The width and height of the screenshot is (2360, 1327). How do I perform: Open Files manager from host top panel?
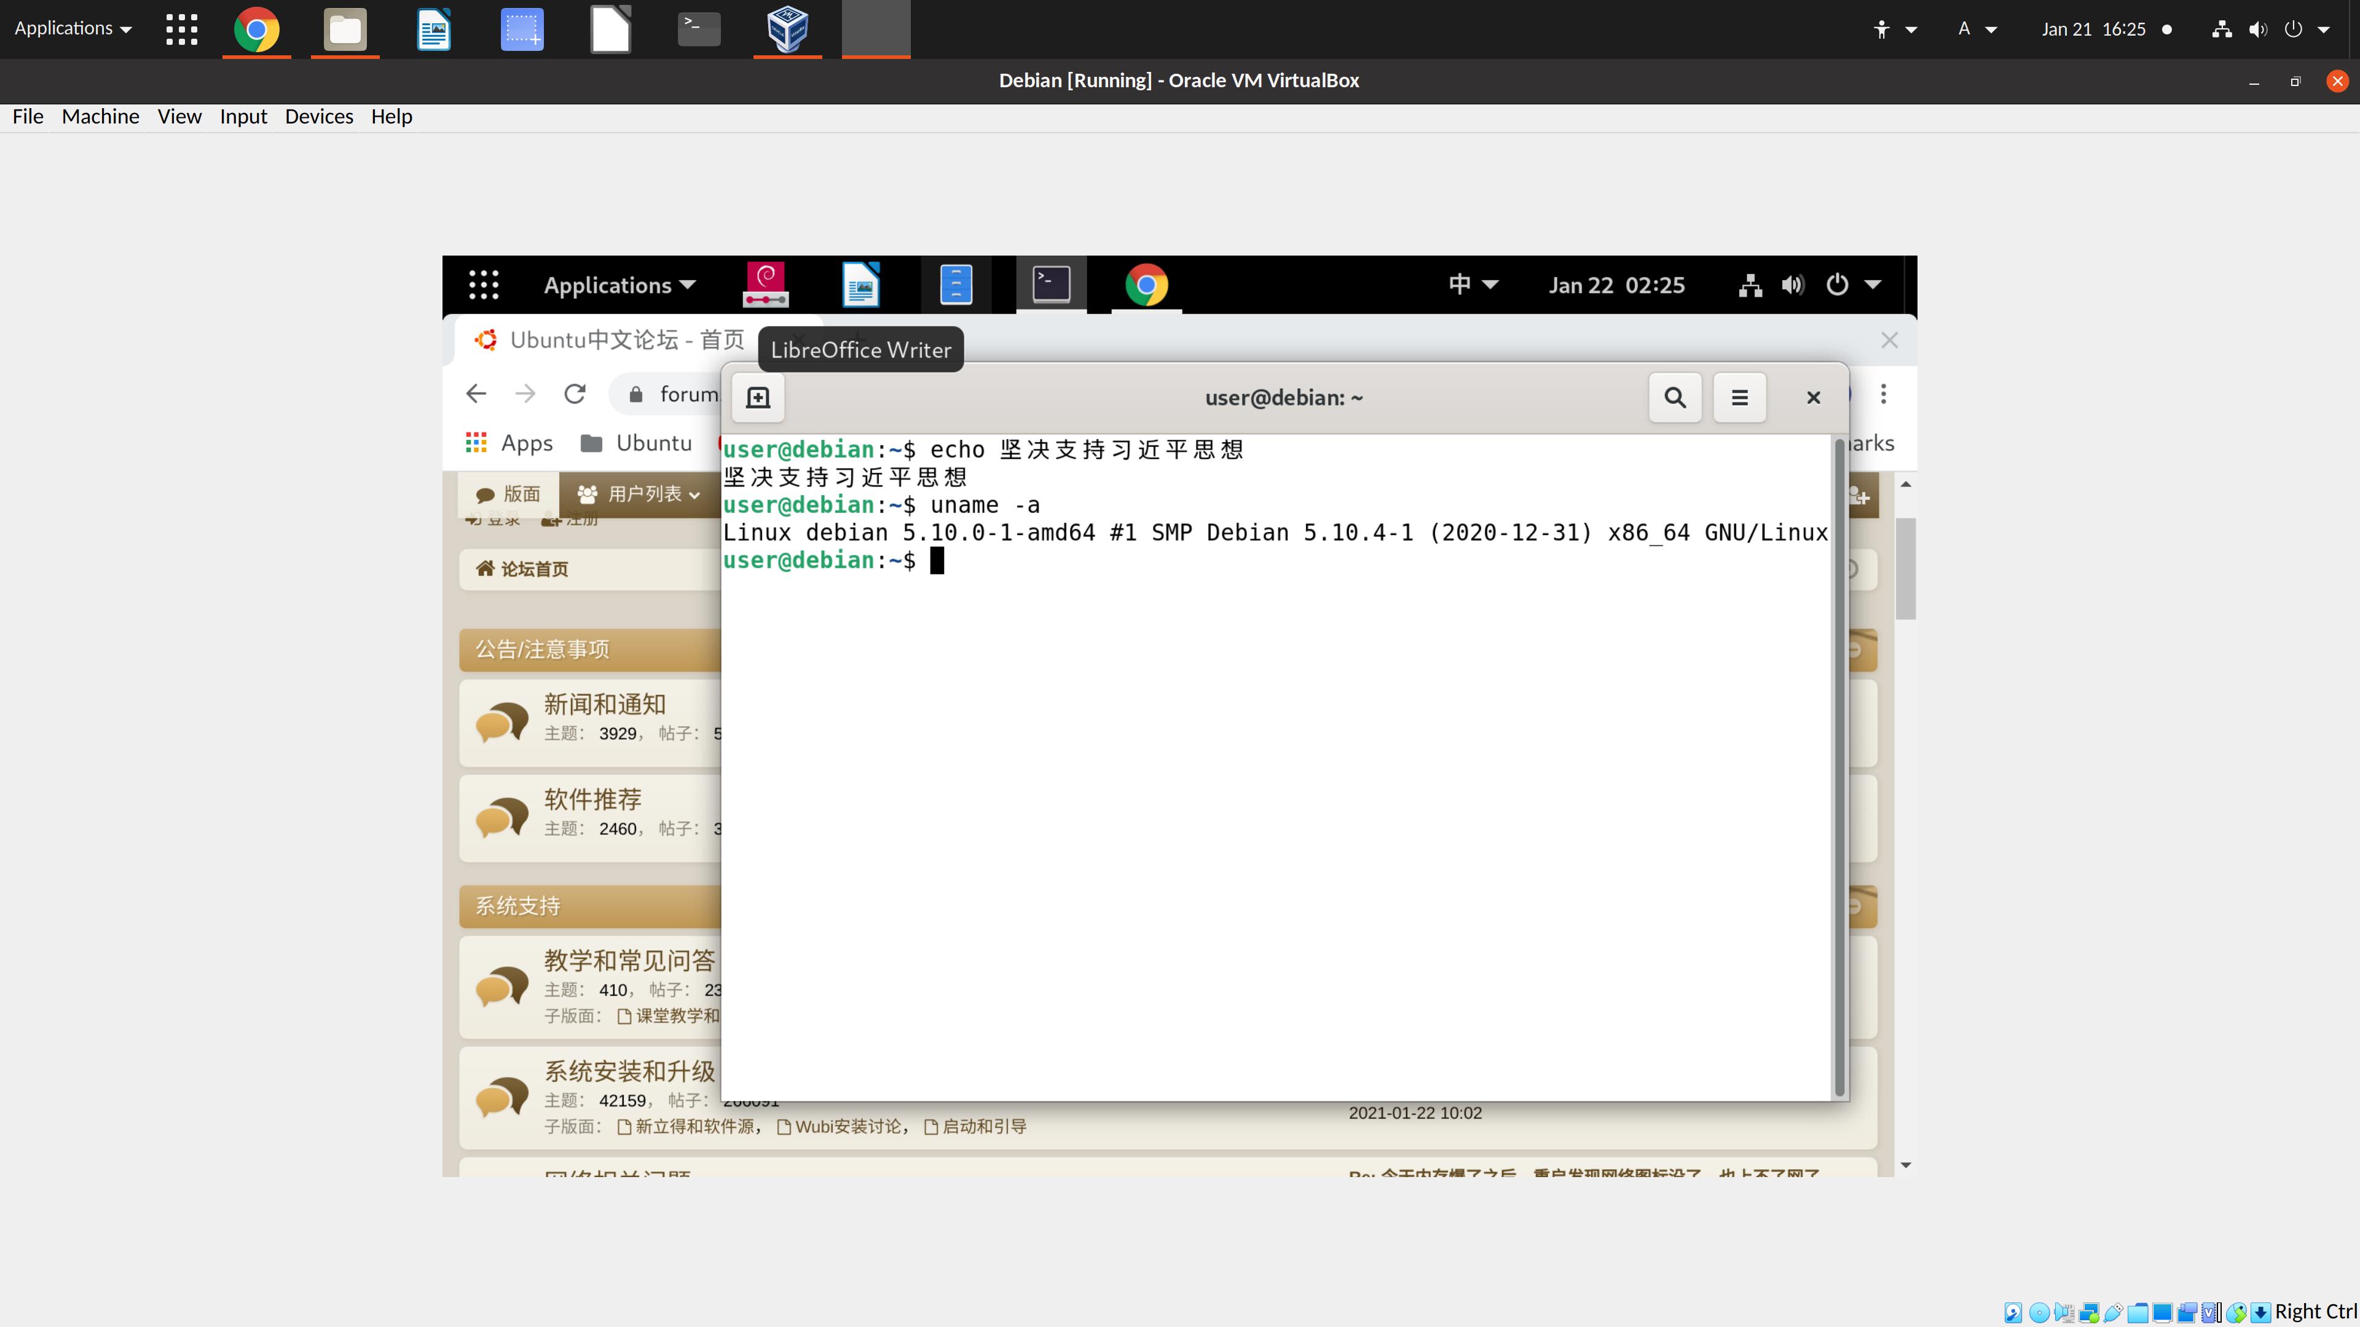345,29
